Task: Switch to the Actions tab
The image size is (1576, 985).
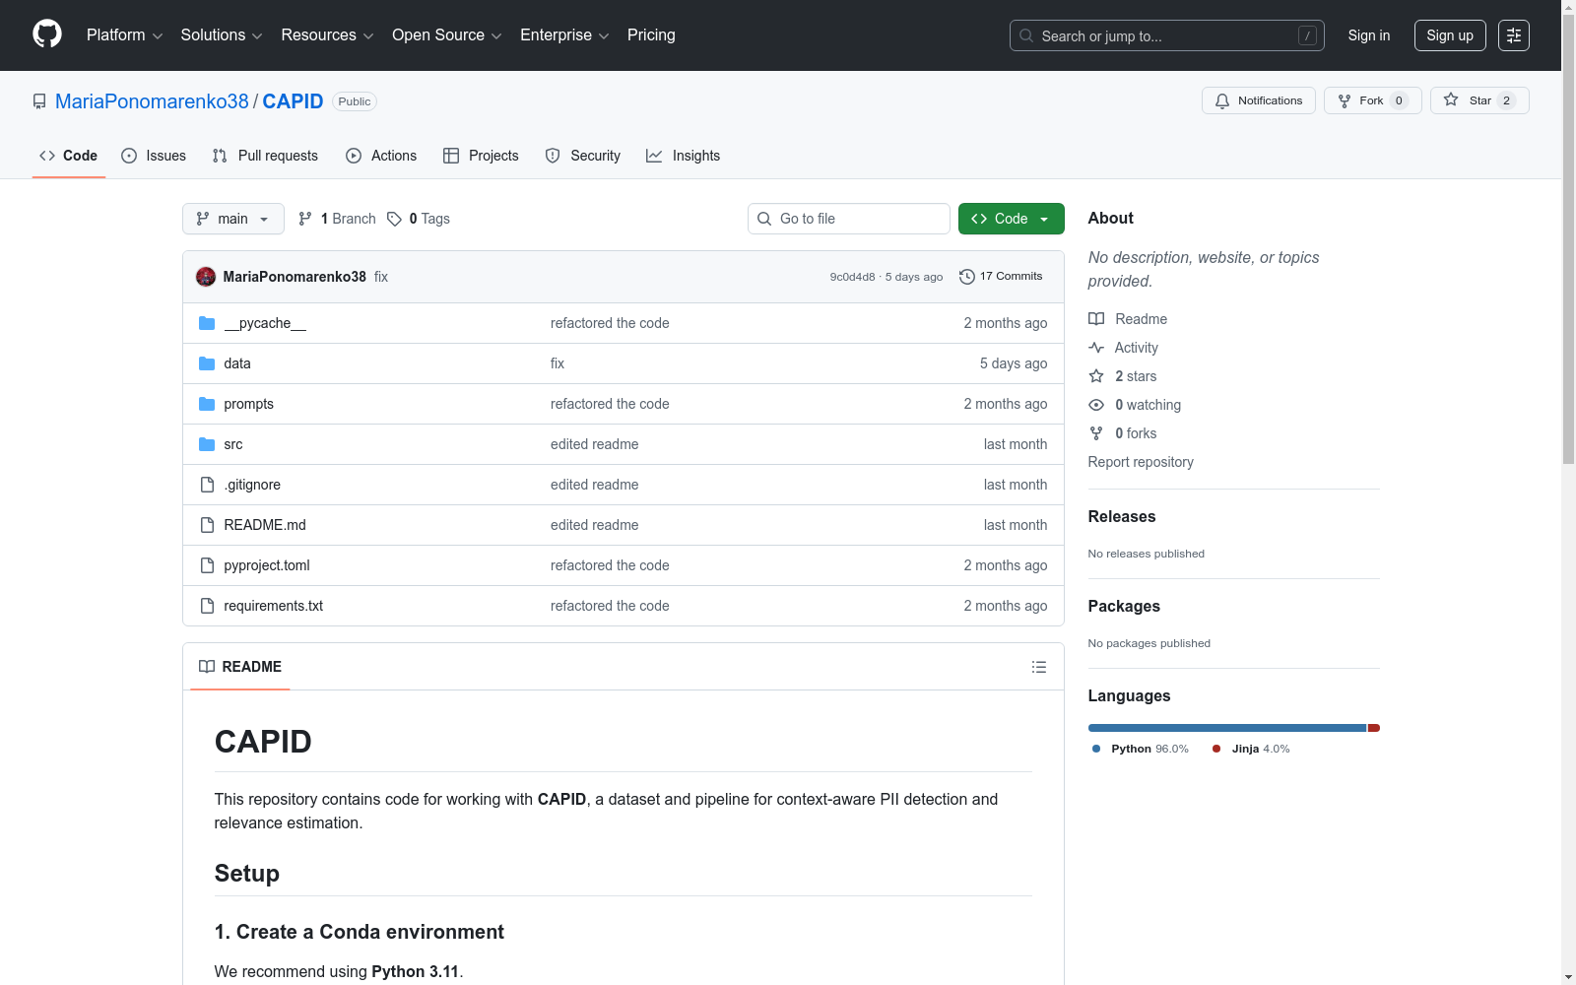Action: 381,156
